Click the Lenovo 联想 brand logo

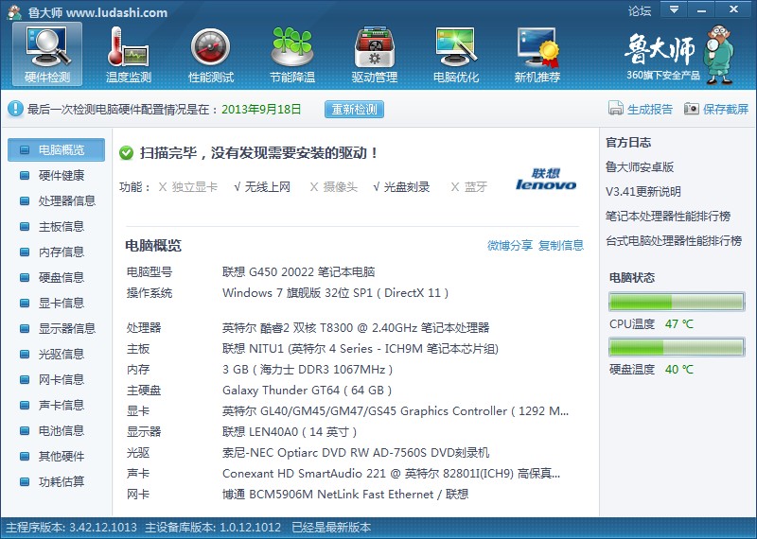coord(546,179)
